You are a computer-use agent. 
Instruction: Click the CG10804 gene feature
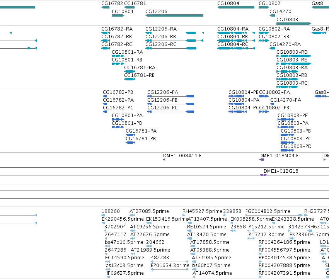235,7
